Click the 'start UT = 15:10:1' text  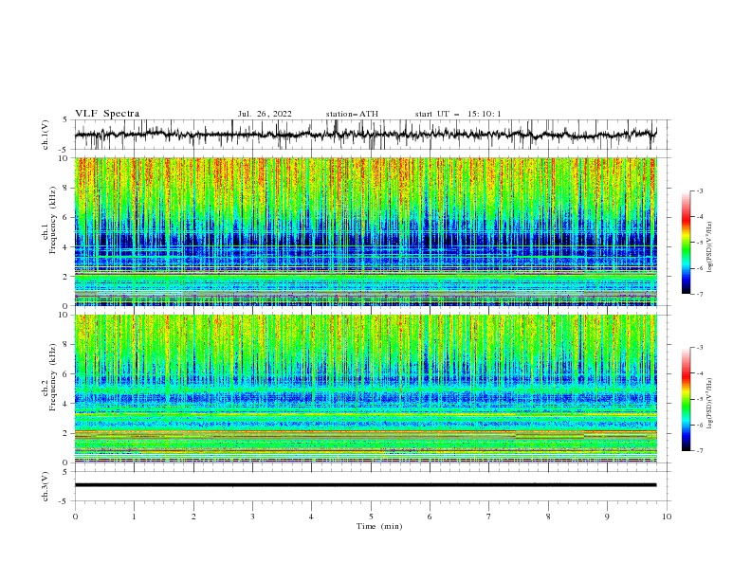point(458,114)
